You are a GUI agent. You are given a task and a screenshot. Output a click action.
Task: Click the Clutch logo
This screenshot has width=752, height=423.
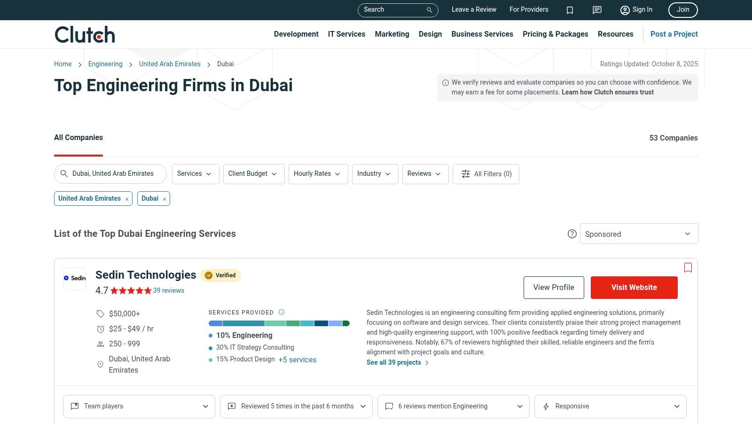(x=84, y=34)
